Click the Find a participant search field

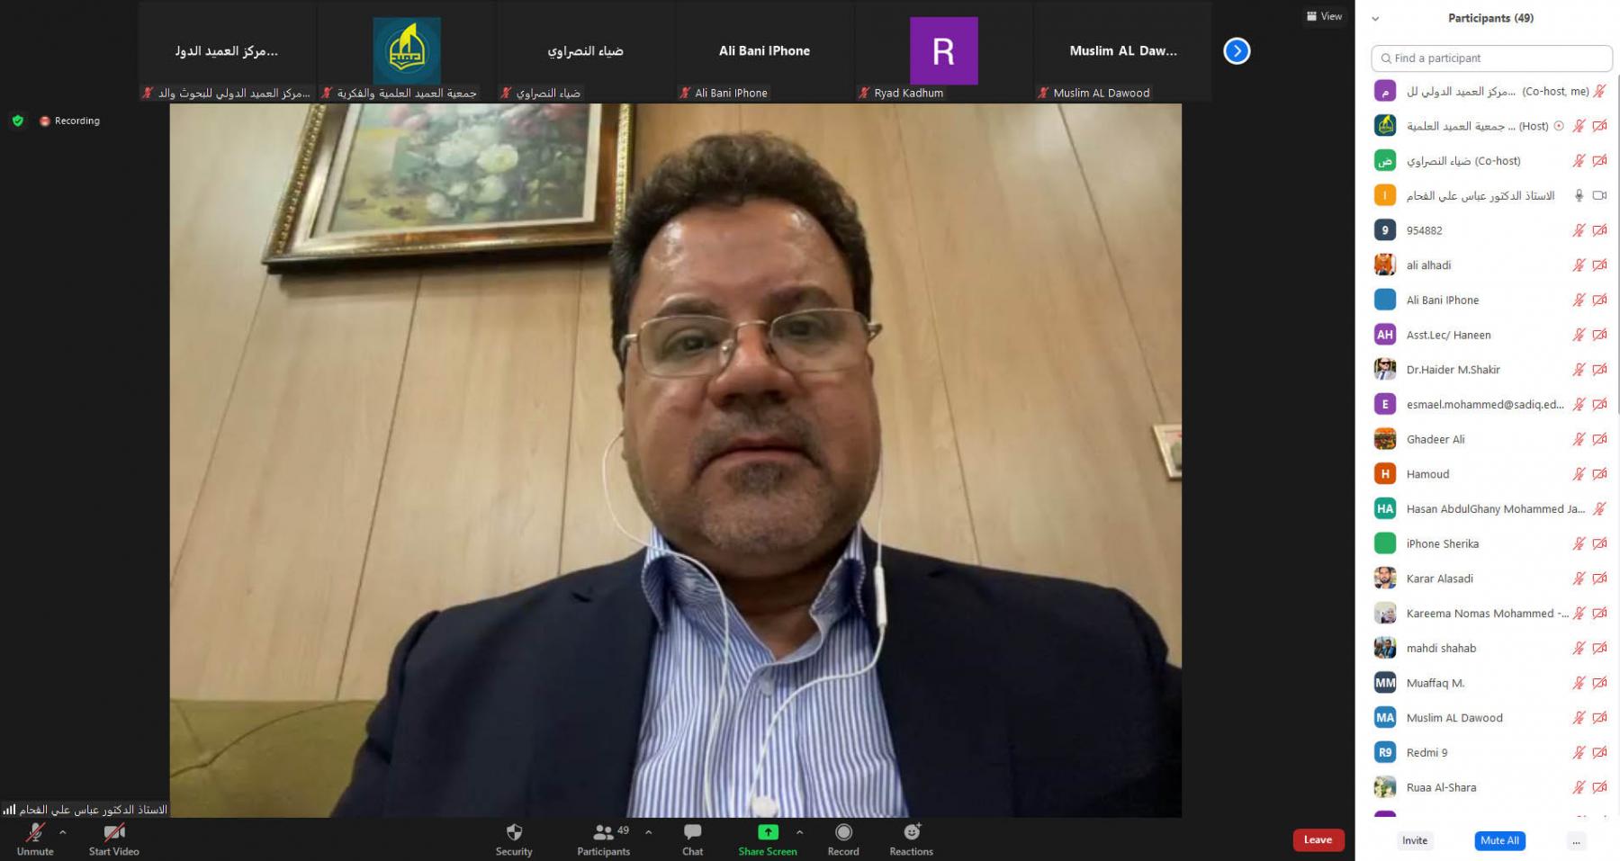[1491, 58]
